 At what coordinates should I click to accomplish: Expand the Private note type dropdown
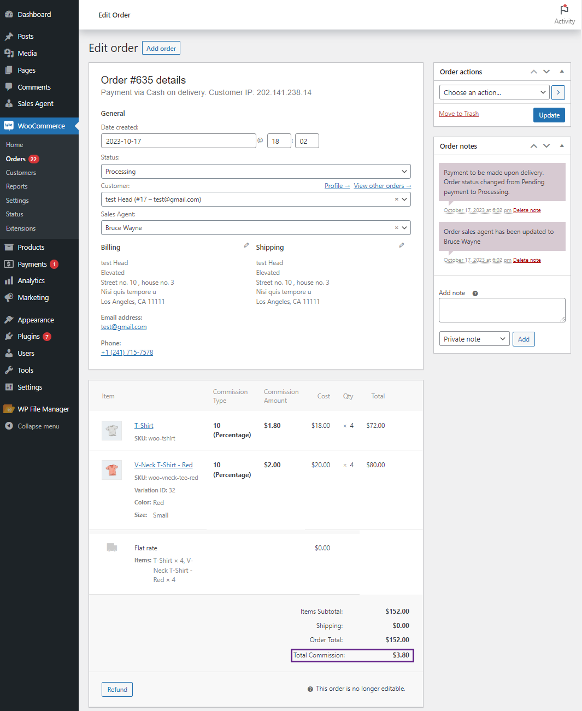474,339
